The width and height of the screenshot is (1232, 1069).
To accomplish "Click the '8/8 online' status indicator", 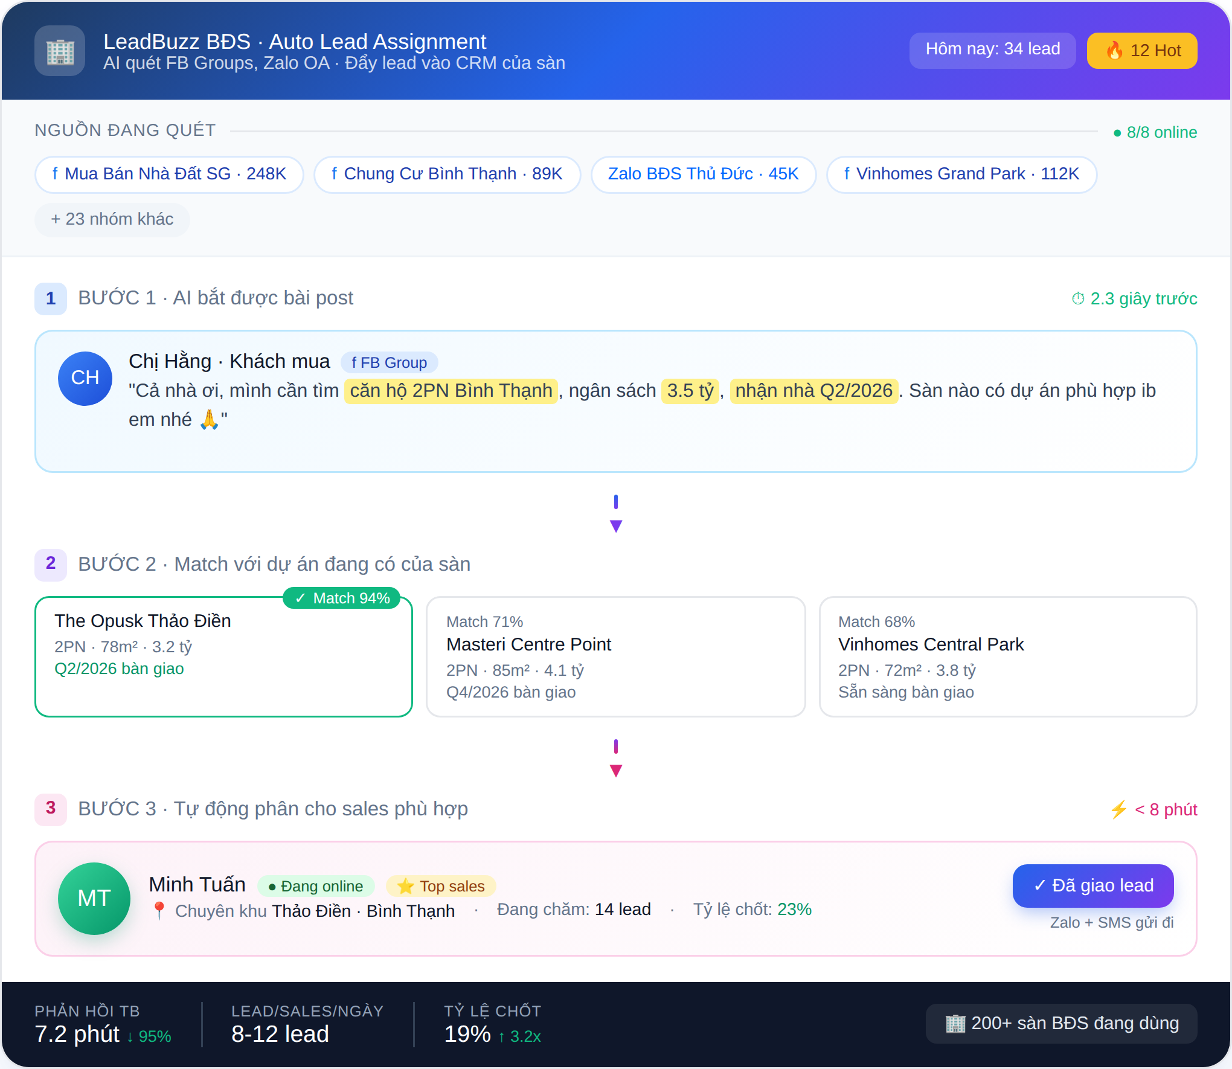I will pyautogui.click(x=1155, y=132).
